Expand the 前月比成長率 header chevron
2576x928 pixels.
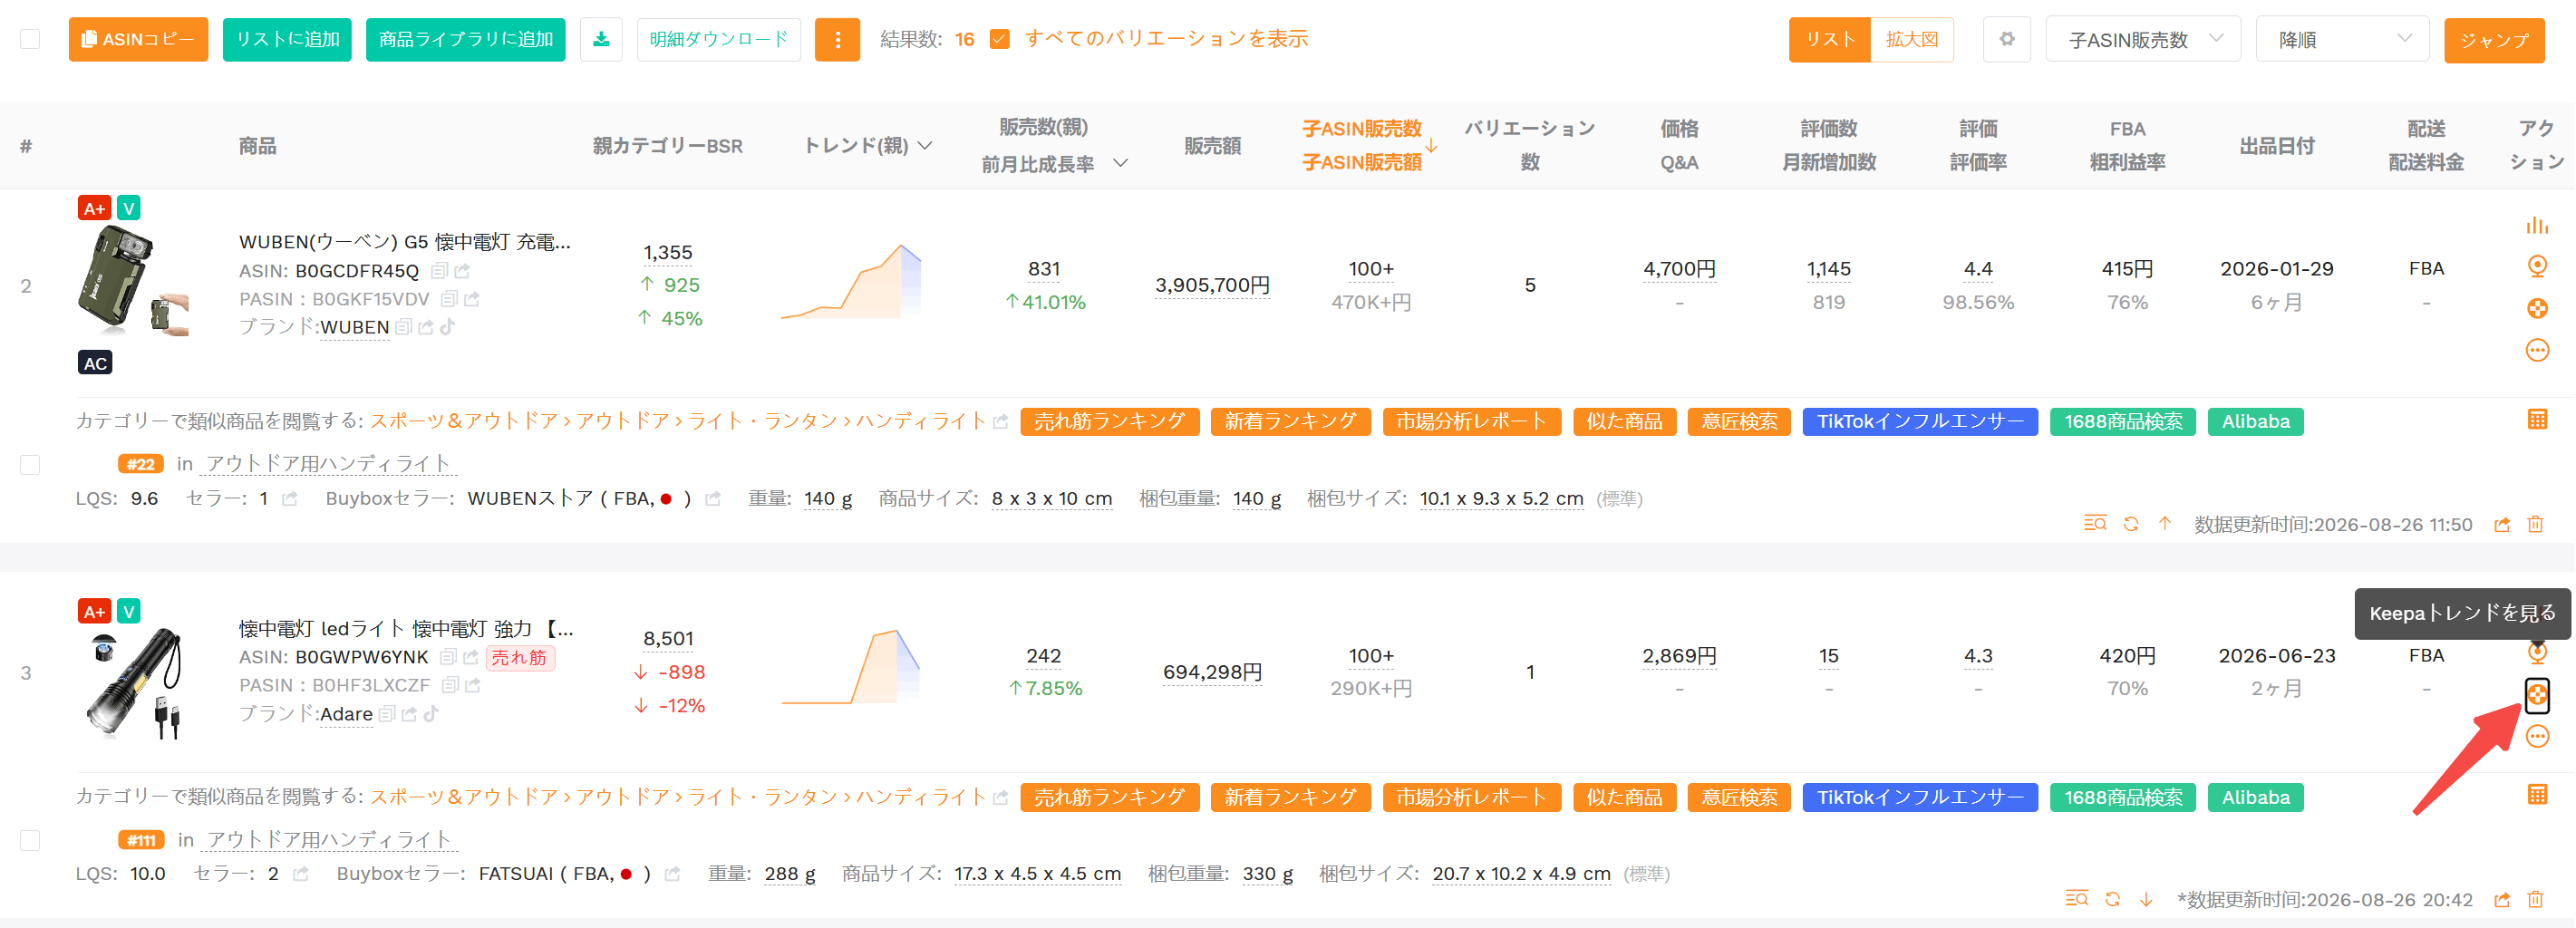(x=1120, y=163)
